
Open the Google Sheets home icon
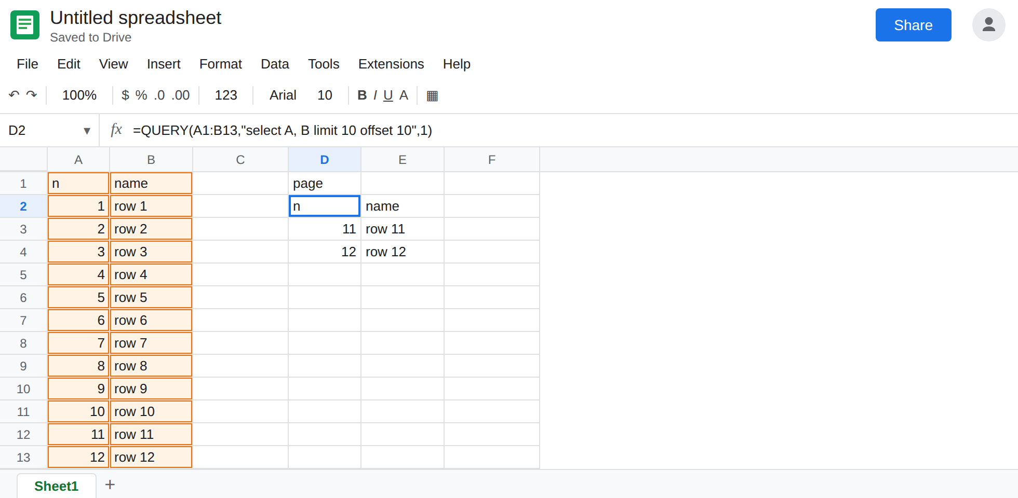(x=25, y=25)
